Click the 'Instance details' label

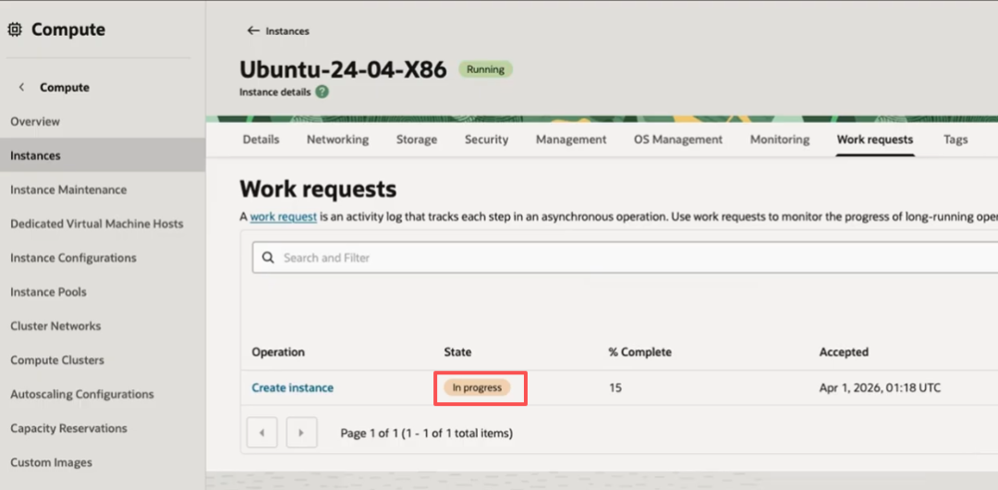275,92
